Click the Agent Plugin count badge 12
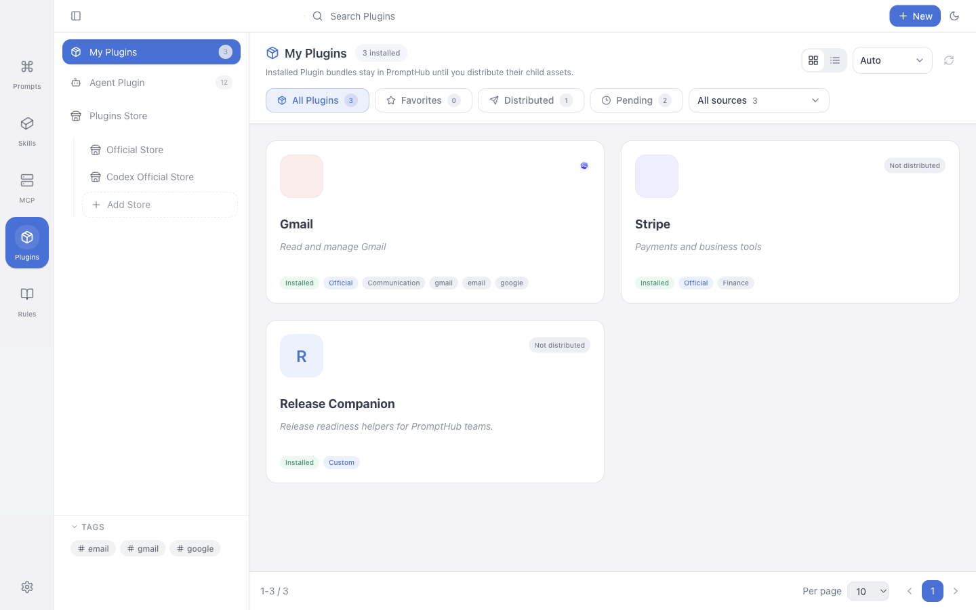This screenshot has width=976, height=610. [224, 83]
